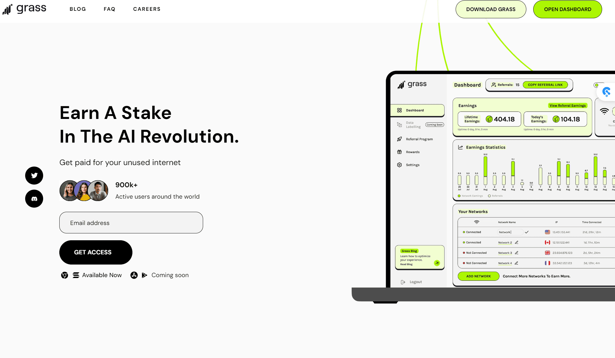Click the Discord icon on left
The width and height of the screenshot is (615, 358).
click(34, 199)
